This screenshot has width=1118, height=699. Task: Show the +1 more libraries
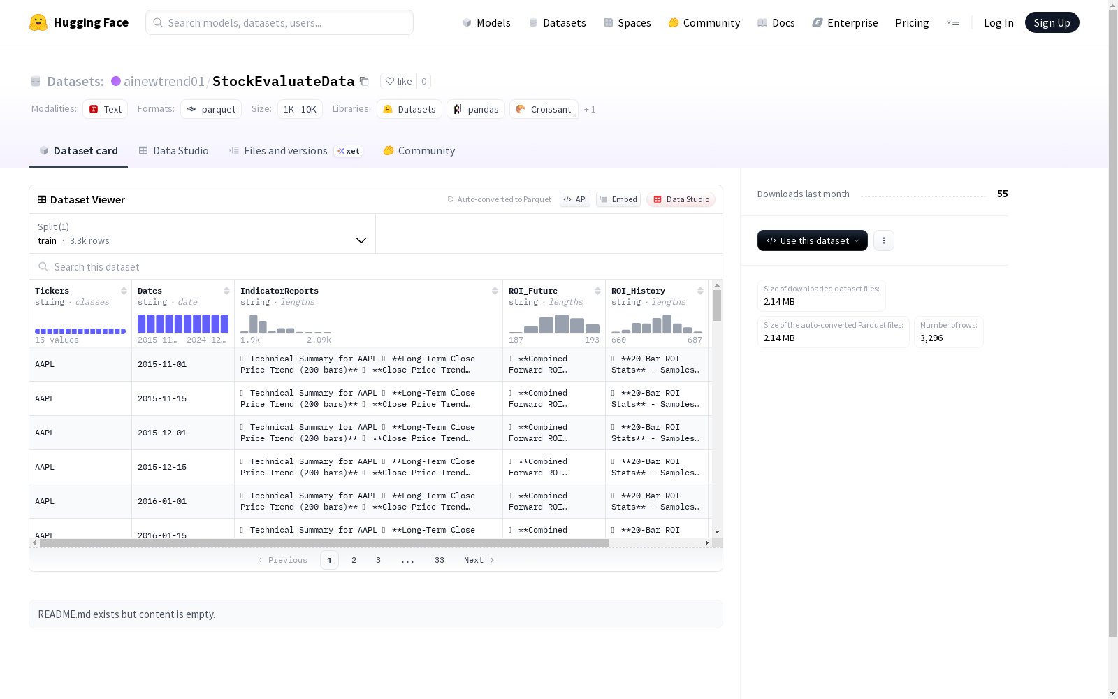590,109
